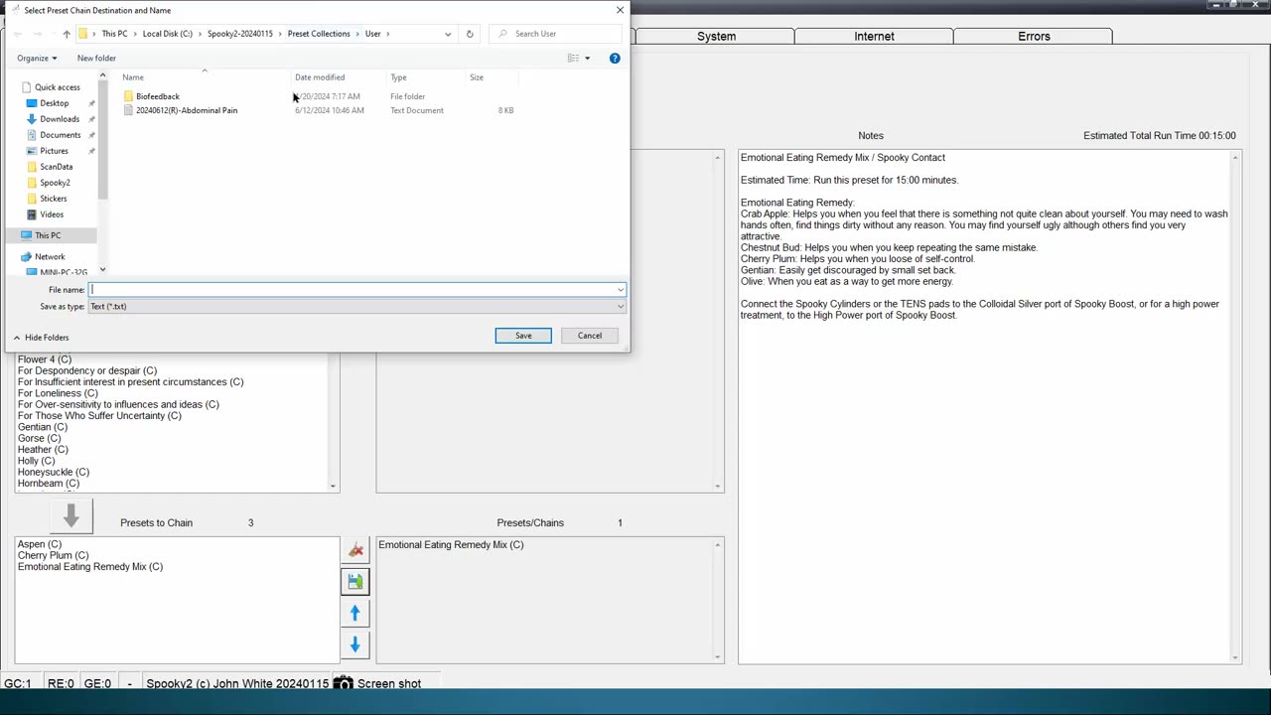Switch to the System tab

(716, 36)
